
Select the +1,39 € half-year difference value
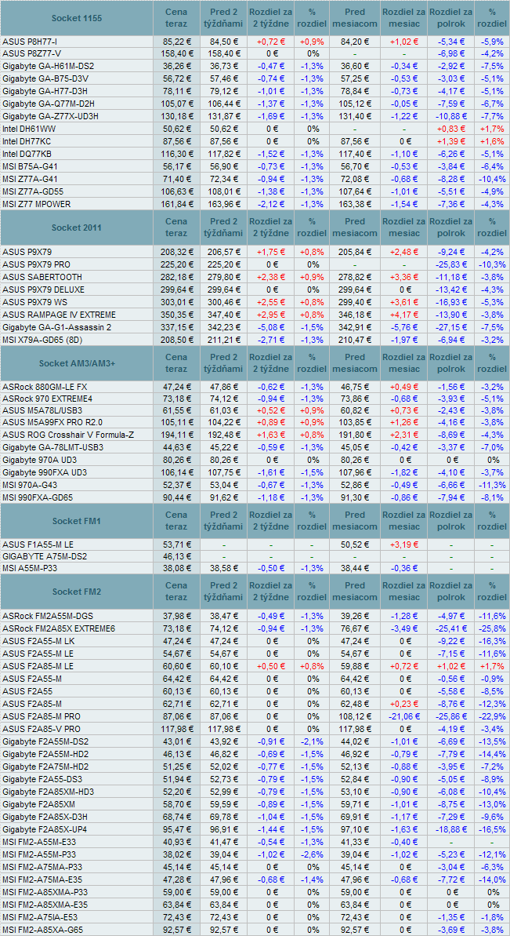[x=450, y=140]
